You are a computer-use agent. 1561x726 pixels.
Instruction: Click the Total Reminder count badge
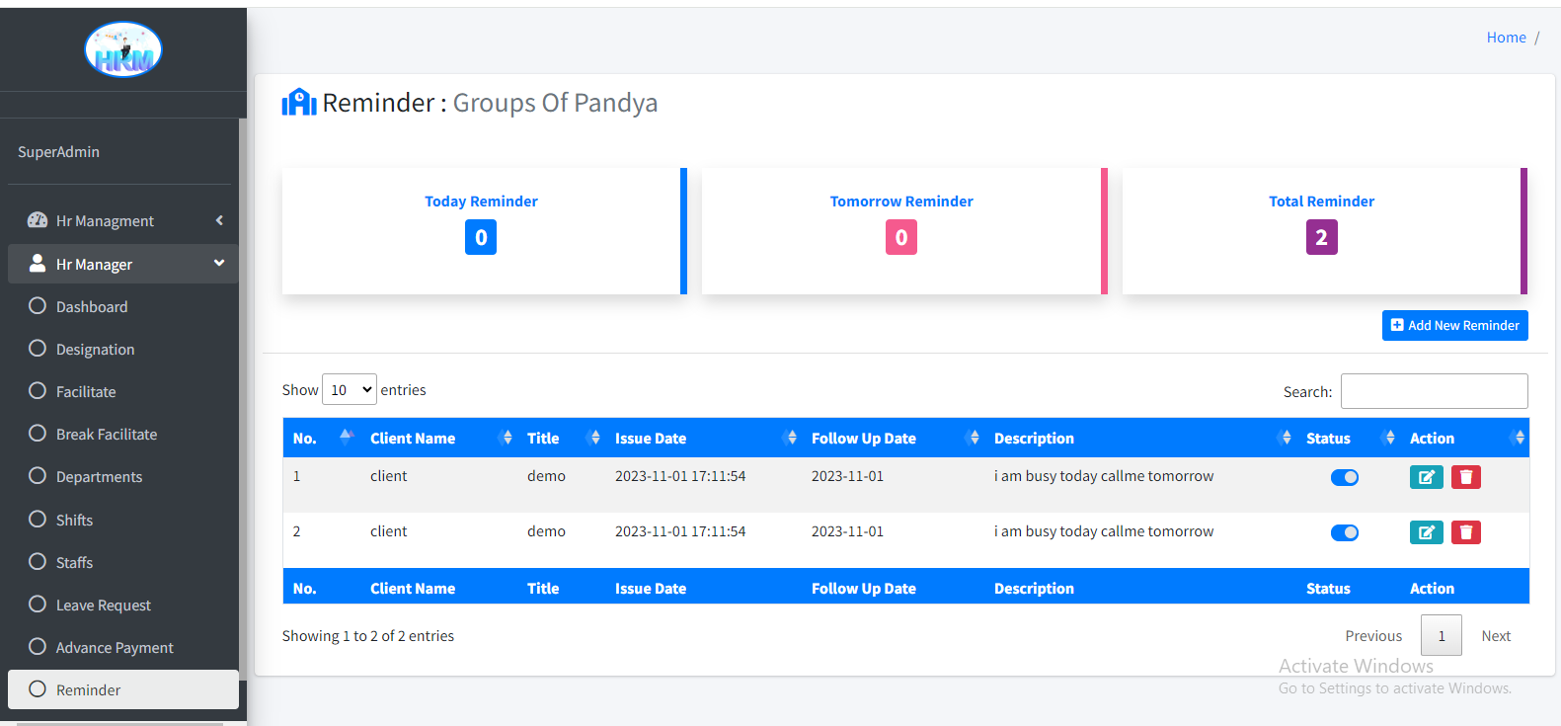click(x=1321, y=237)
